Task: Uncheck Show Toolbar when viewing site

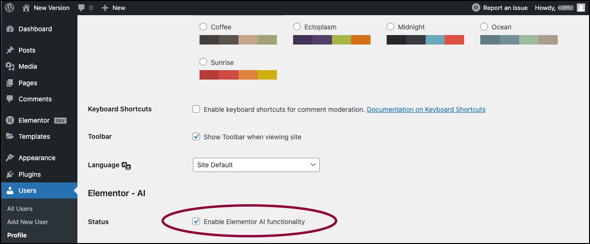Action: [196, 136]
